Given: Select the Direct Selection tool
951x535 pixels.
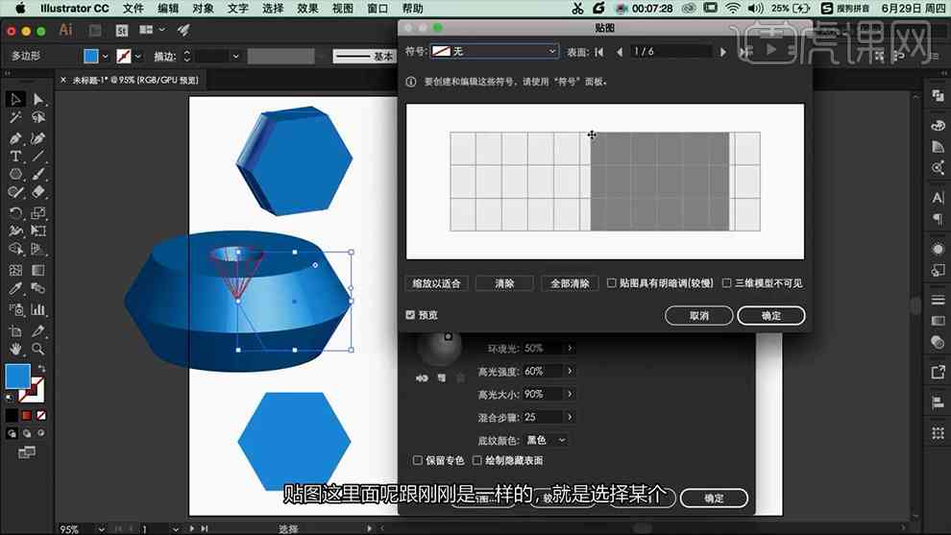Looking at the screenshot, I should [x=38, y=99].
